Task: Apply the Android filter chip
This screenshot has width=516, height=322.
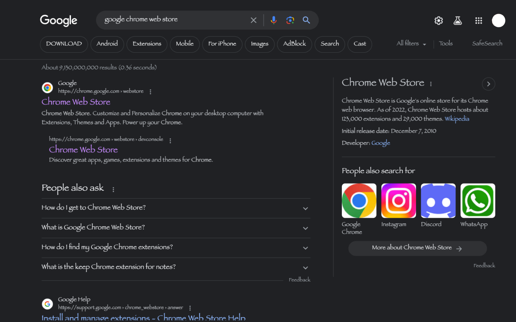Action: click(107, 44)
